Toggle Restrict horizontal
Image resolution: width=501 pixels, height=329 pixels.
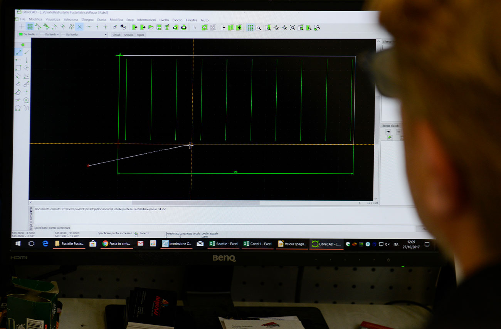coord(89,27)
